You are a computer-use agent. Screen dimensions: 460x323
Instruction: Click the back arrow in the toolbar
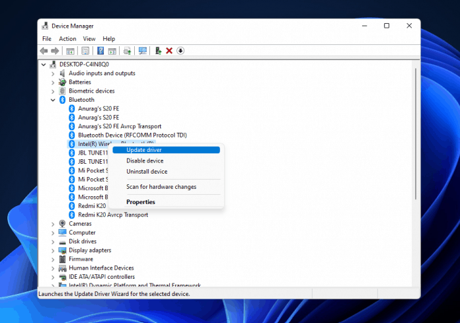(x=44, y=51)
